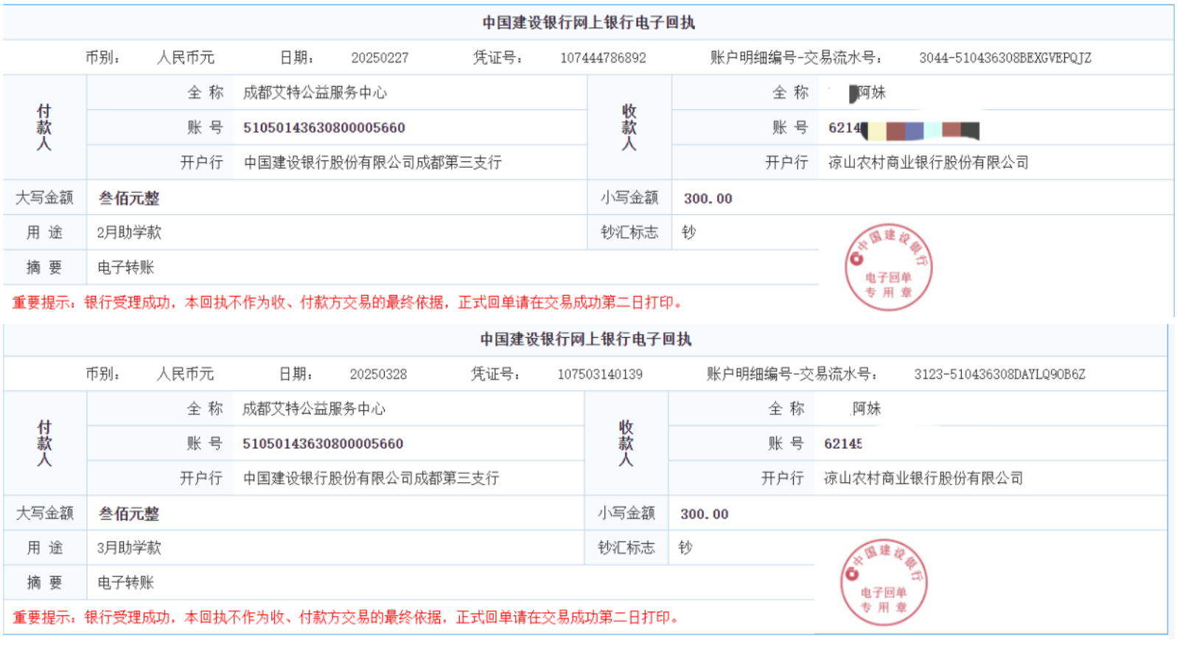This screenshot has height=647, width=1177.
Task: Click the 收款人 label in March receipt
Action: 626,443
